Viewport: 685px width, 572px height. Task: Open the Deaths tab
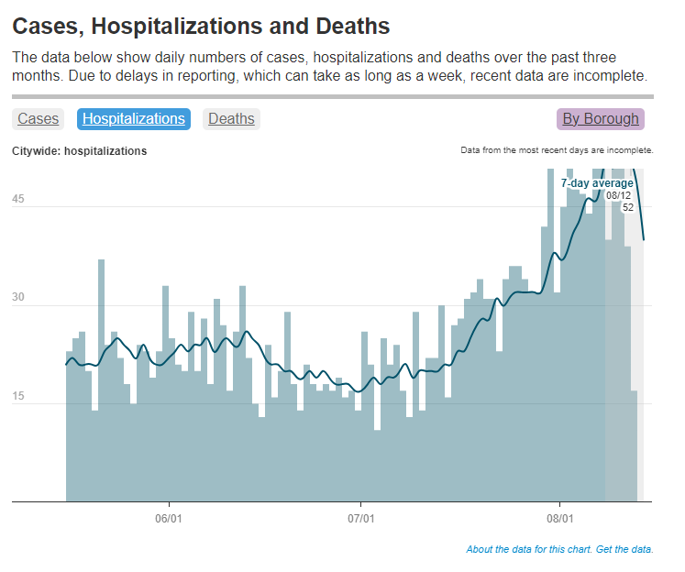tap(231, 119)
